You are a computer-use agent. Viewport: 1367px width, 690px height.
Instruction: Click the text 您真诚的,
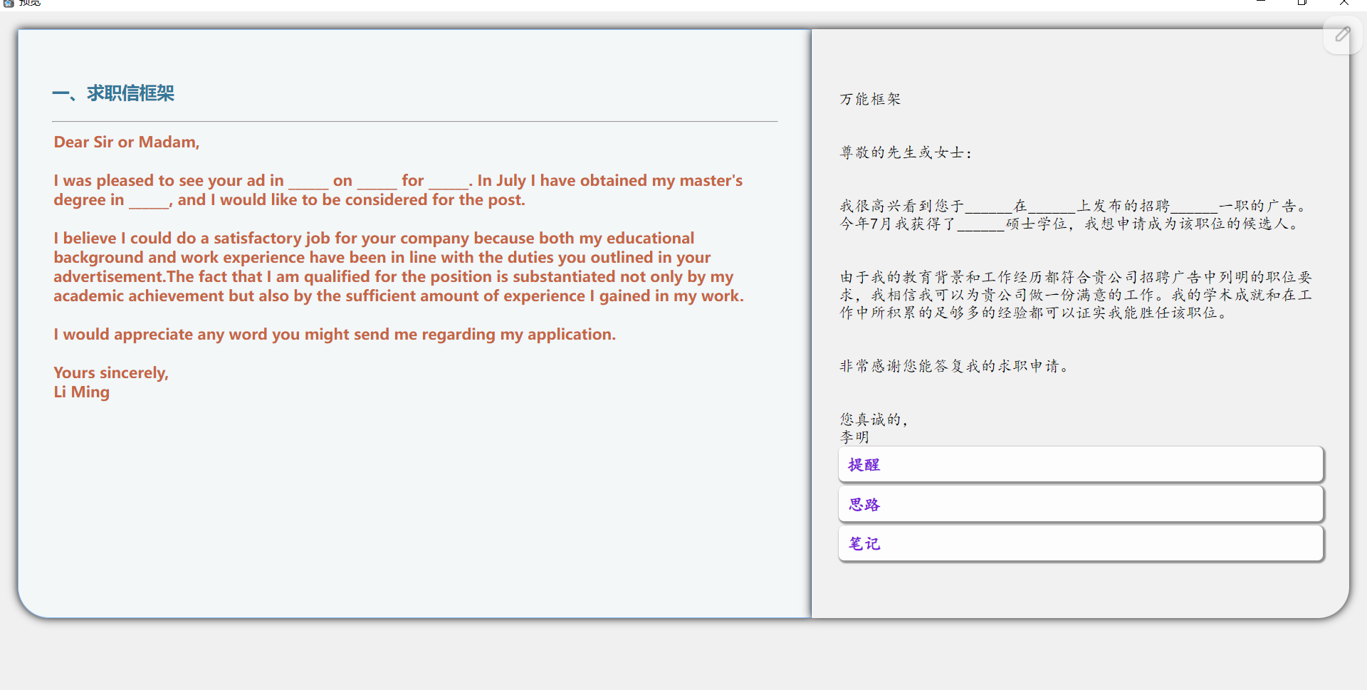pyautogui.click(x=874, y=419)
